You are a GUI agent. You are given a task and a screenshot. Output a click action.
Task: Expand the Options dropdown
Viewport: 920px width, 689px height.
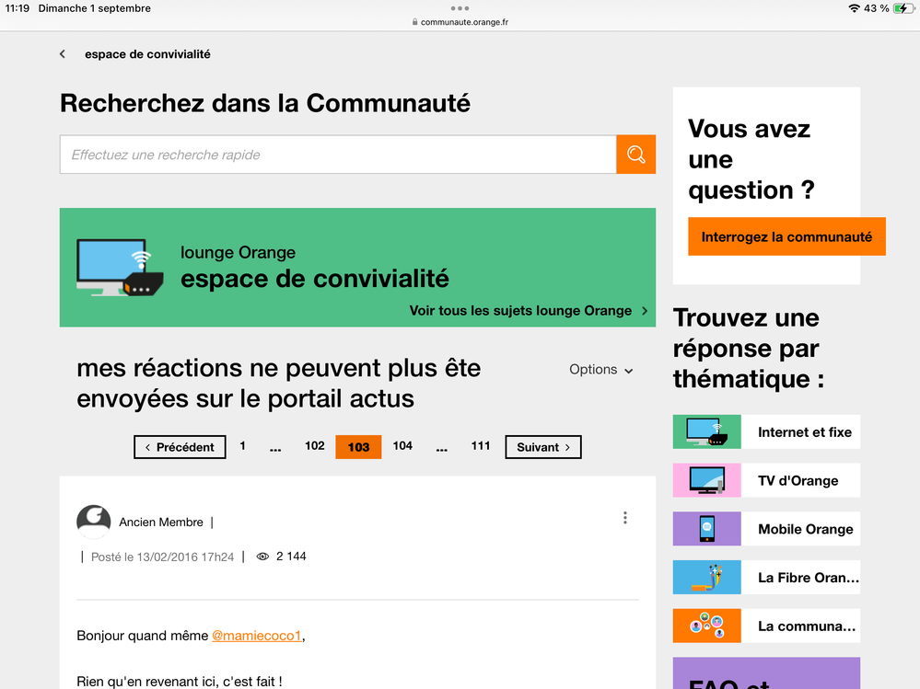pos(600,370)
